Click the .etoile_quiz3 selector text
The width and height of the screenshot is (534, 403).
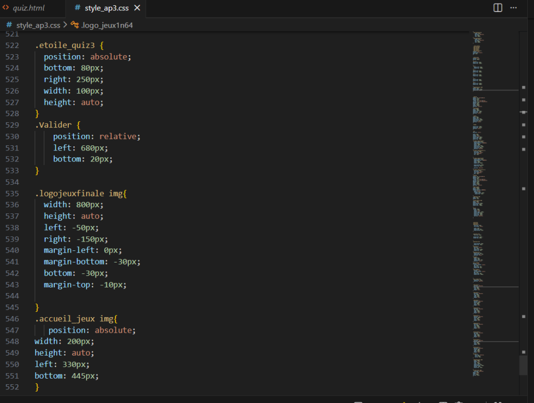coord(65,45)
